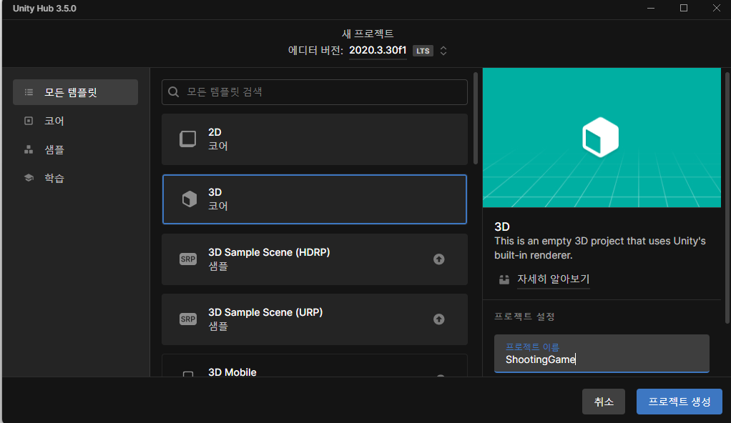
Task: Select the 3D 코어 template
Action: (x=315, y=199)
